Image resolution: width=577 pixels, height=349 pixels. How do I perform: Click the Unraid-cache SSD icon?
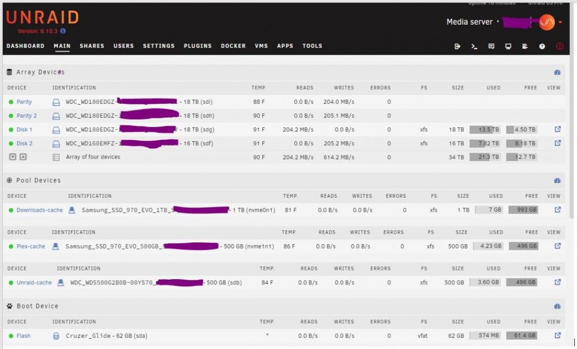(61, 283)
